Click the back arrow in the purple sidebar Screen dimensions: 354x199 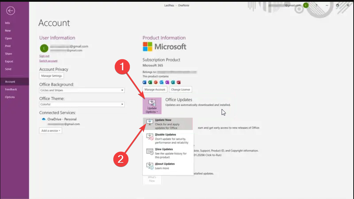coord(10,11)
